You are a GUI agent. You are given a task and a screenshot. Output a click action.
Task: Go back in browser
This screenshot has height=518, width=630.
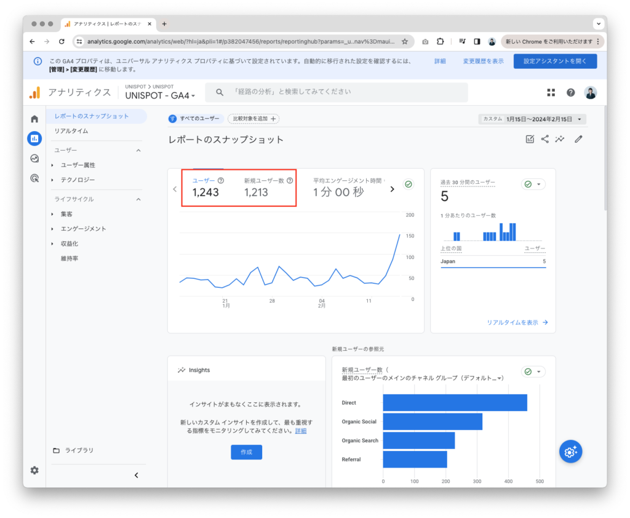coord(32,41)
